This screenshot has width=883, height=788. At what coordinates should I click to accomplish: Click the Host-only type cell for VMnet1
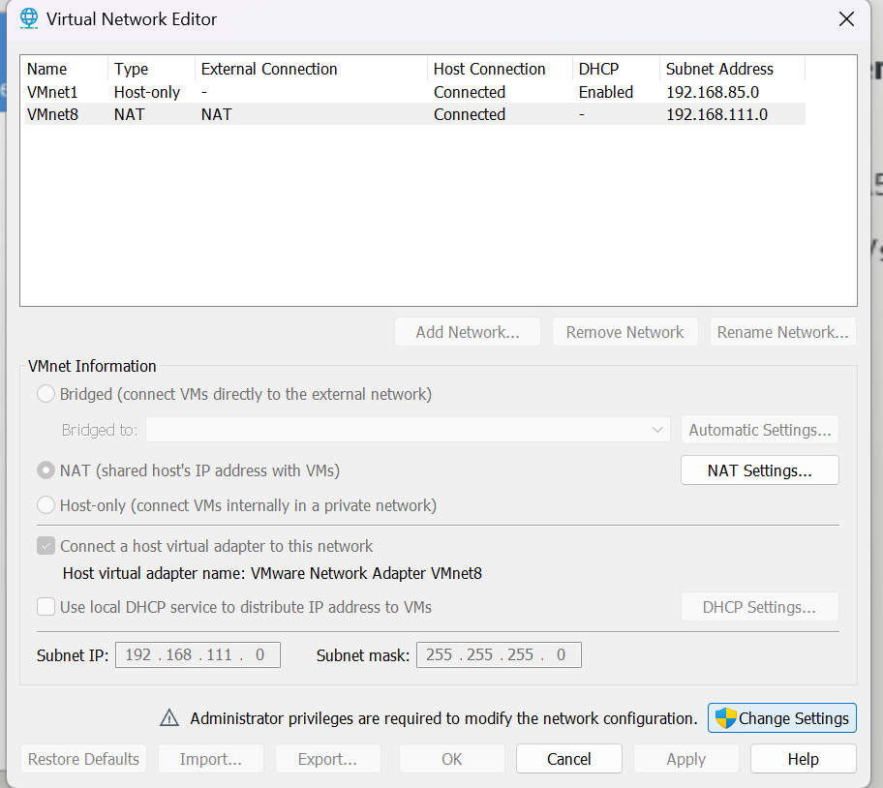[x=147, y=92]
